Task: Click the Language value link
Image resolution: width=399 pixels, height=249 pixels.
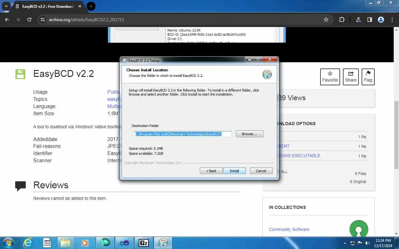Action: pyautogui.click(x=114, y=106)
